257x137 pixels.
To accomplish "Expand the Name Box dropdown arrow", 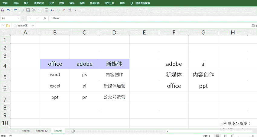I will 18,18.
